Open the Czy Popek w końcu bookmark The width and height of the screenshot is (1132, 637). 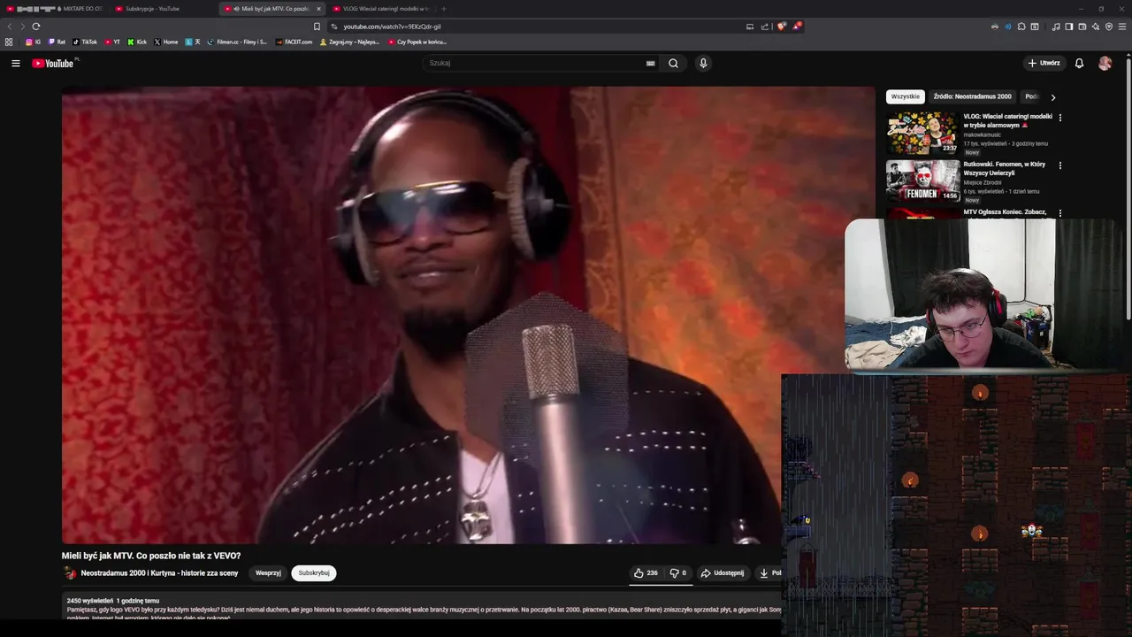pyautogui.click(x=417, y=42)
